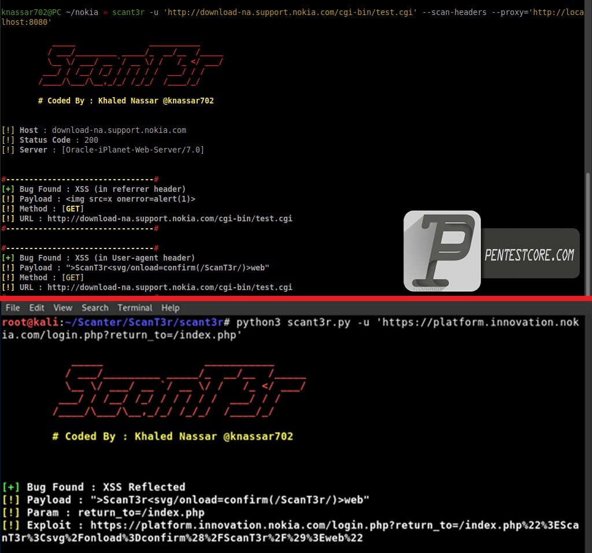
Task: Click the 'Host : download-na.support.nokia.com' line
Action: (94, 130)
